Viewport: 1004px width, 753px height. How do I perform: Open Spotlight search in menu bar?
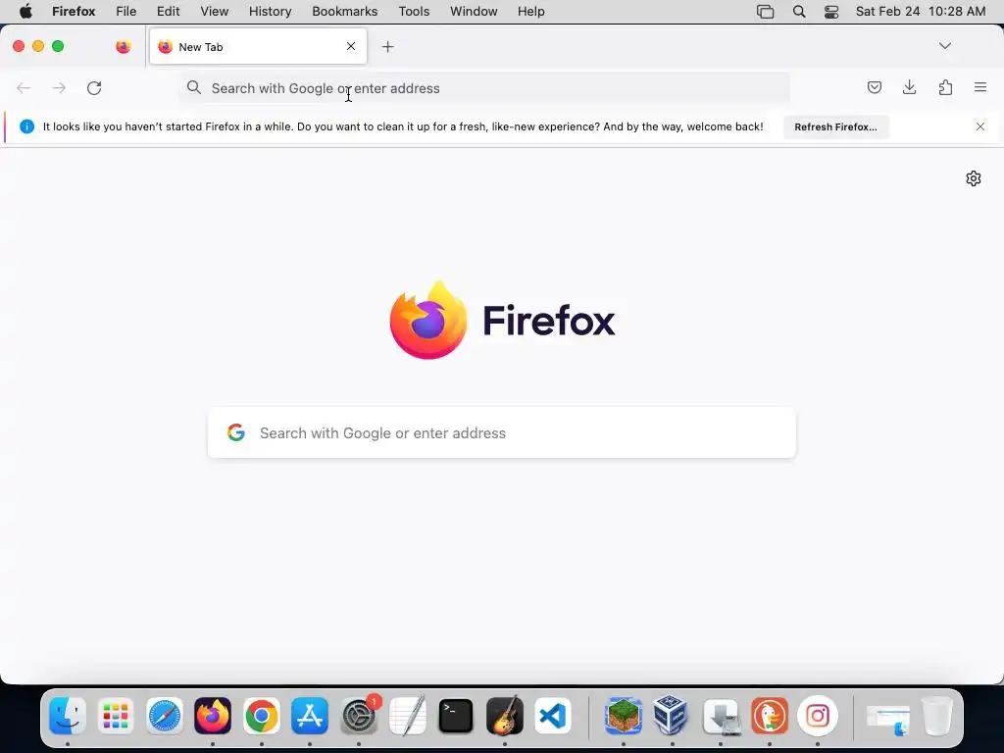799,12
